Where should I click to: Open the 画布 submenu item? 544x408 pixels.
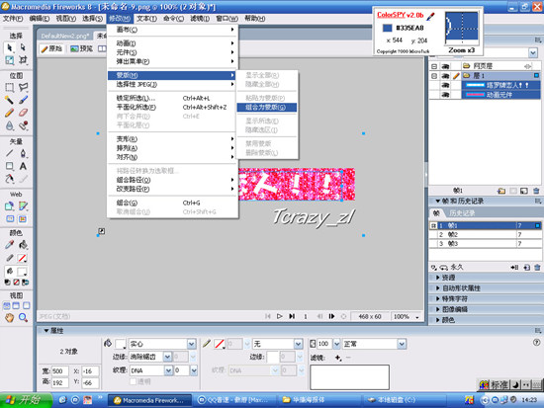(172, 30)
